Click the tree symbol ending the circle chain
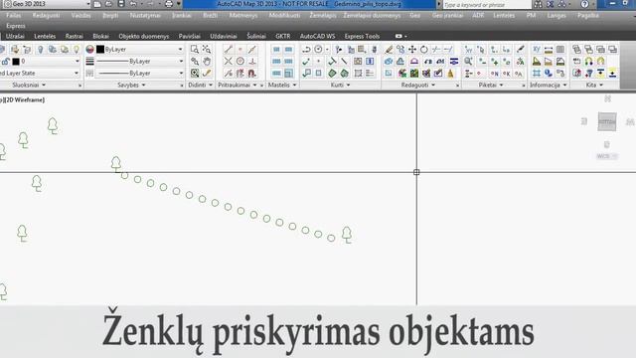This screenshot has width=636, height=358. pos(347,235)
